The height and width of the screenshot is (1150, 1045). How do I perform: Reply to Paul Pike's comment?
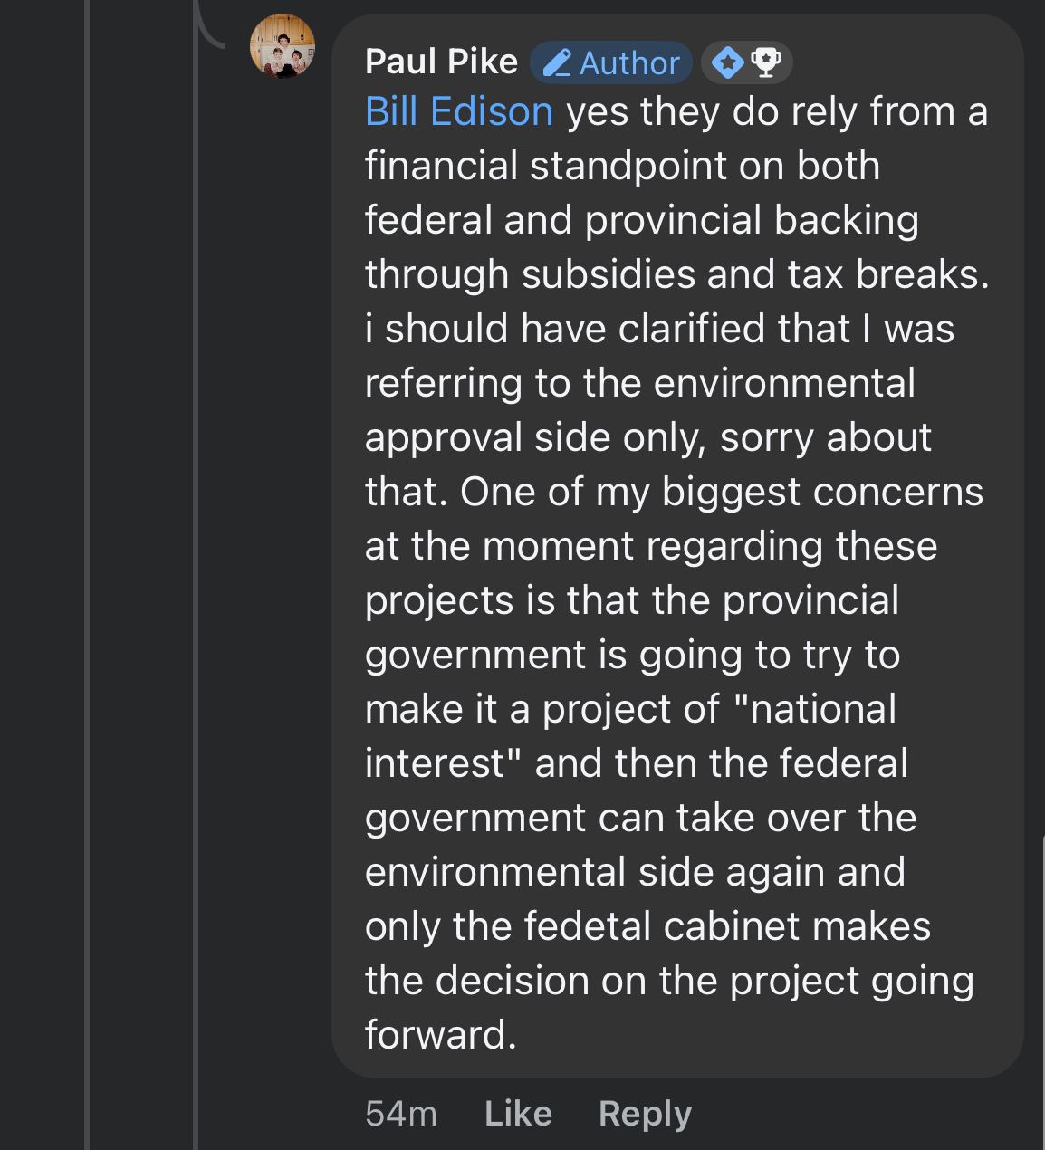(x=645, y=1113)
